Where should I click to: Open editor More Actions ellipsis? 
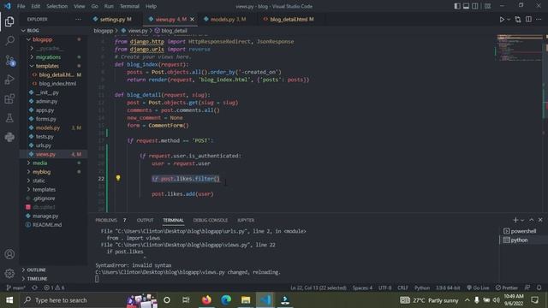pos(539,20)
